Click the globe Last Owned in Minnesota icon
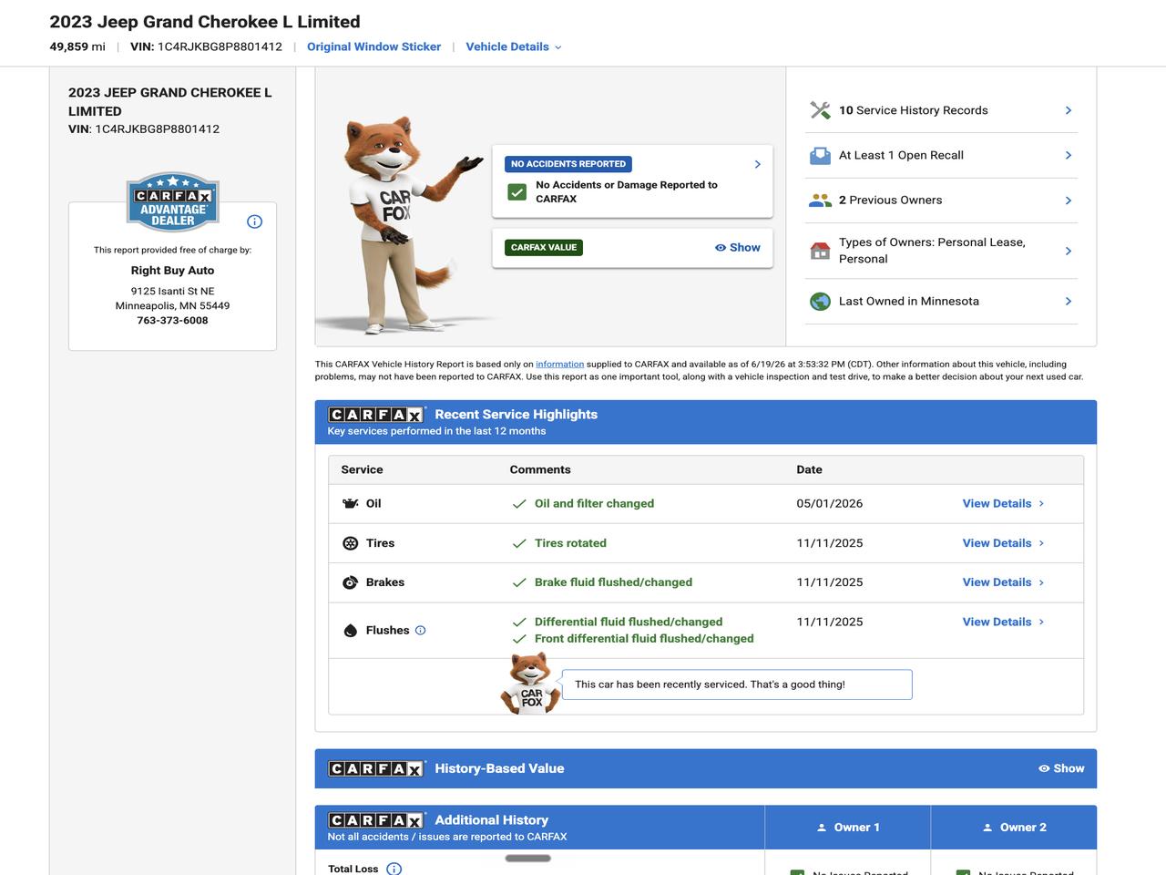Viewport: 1166px width, 875px height. (820, 302)
